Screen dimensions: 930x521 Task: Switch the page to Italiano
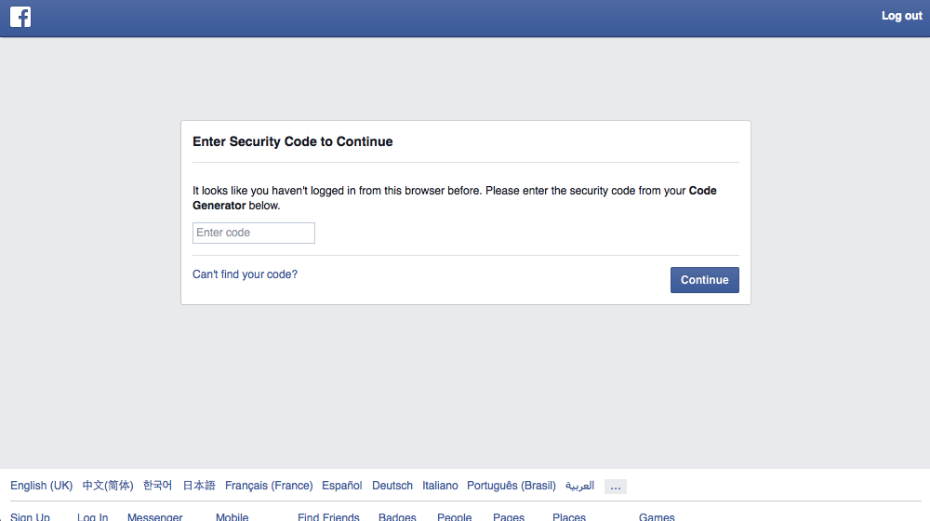click(x=440, y=486)
